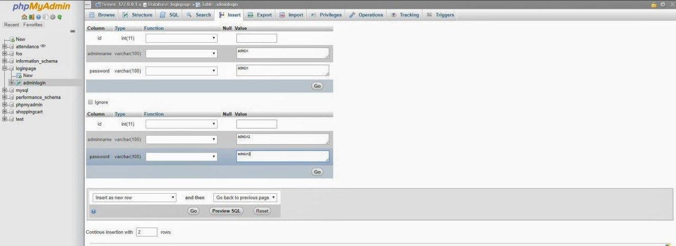
Task: Open the Function dropdown for first adminname row
Action: tap(181, 53)
